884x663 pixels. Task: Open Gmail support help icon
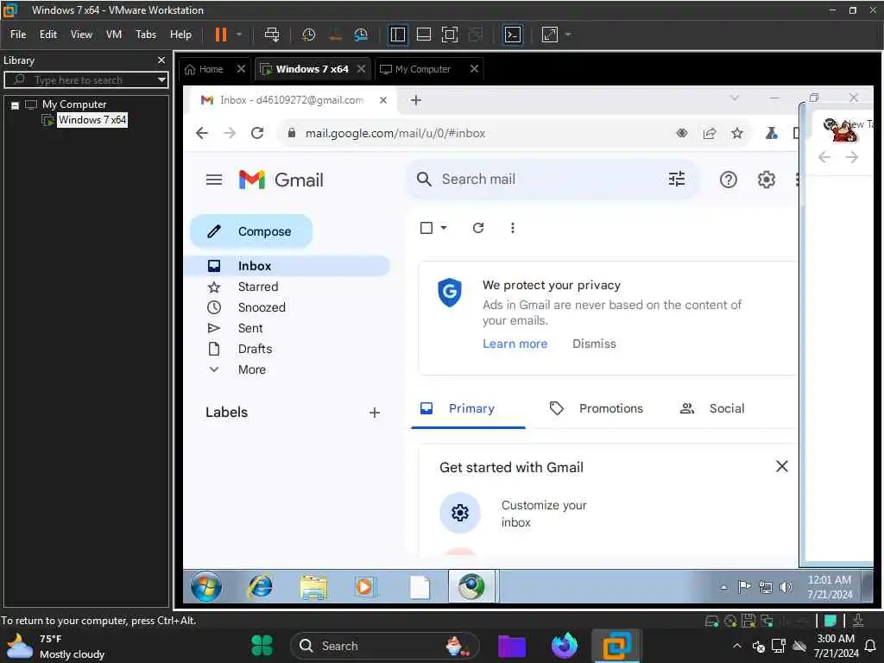pos(728,180)
